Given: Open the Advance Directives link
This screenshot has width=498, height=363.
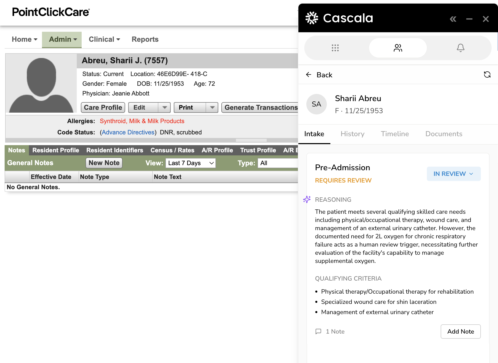Looking at the screenshot, I should pyautogui.click(x=128, y=132).
